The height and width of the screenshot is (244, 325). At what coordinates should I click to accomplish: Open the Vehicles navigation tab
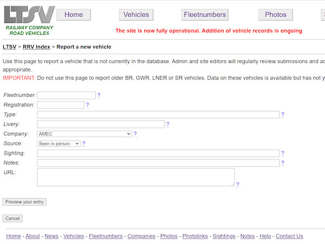[136, 15]
